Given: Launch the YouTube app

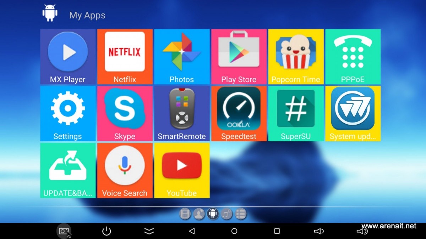Looking at the screenshot, I should pos(182,170).
